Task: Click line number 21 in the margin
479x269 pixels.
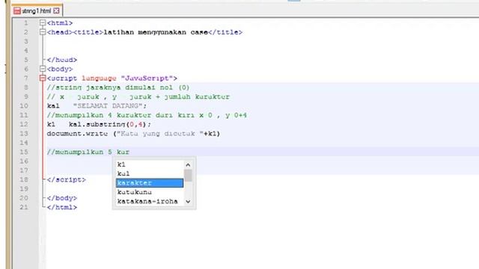Action: tap(24, 208)
